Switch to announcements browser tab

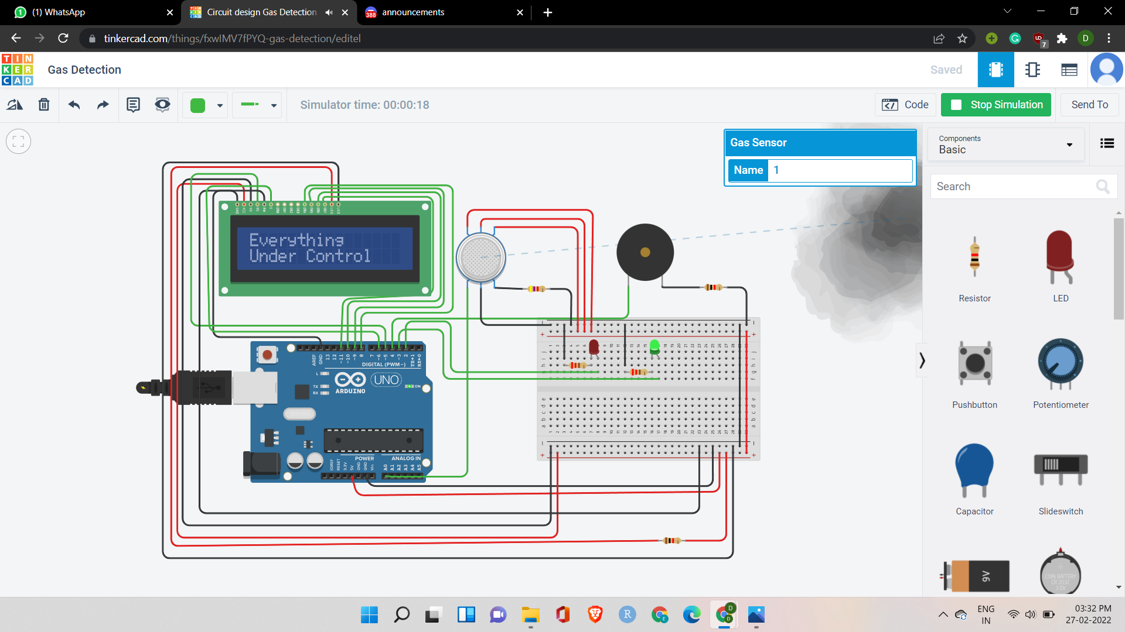click(x=413, y=12)
